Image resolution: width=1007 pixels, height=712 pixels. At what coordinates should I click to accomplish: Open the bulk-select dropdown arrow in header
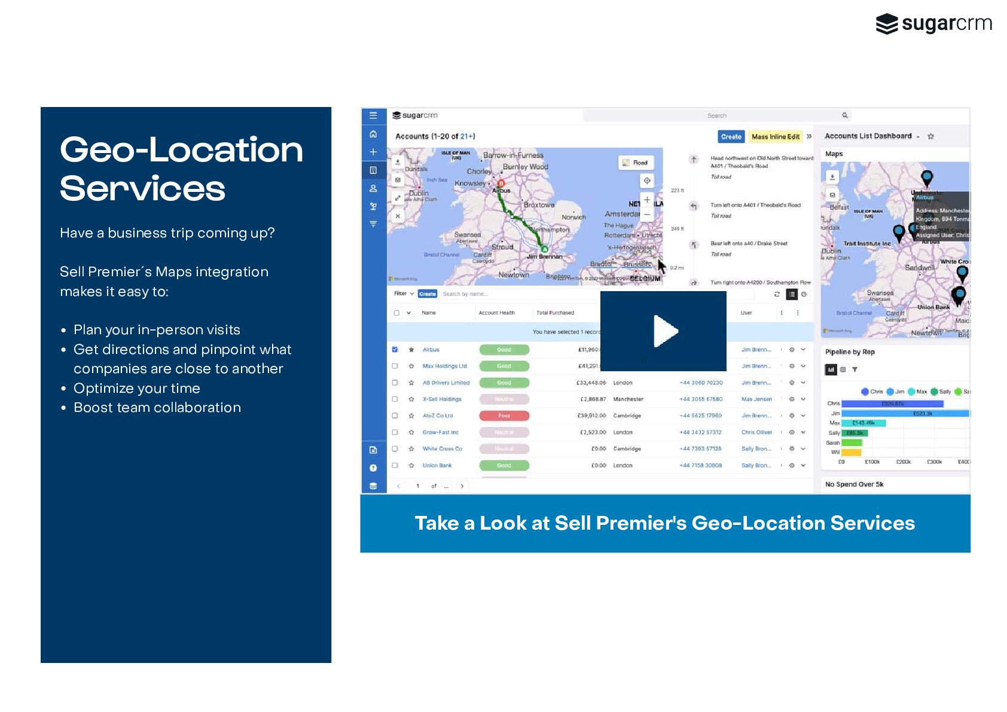click(409, 313)
